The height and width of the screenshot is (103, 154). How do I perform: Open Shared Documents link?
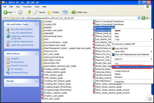19,66
